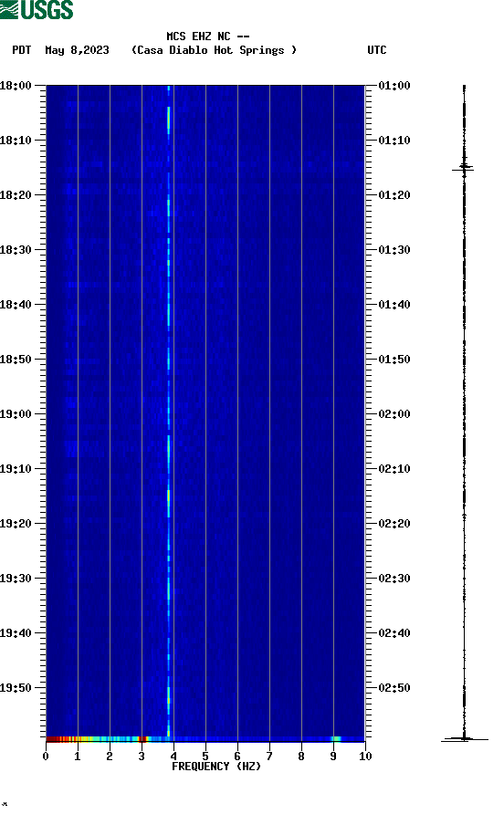
Task: Click the '01:20' UTC time label
Action: click(394, 194)
